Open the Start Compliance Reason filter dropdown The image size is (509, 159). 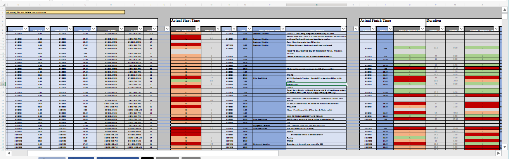point(283,29)
